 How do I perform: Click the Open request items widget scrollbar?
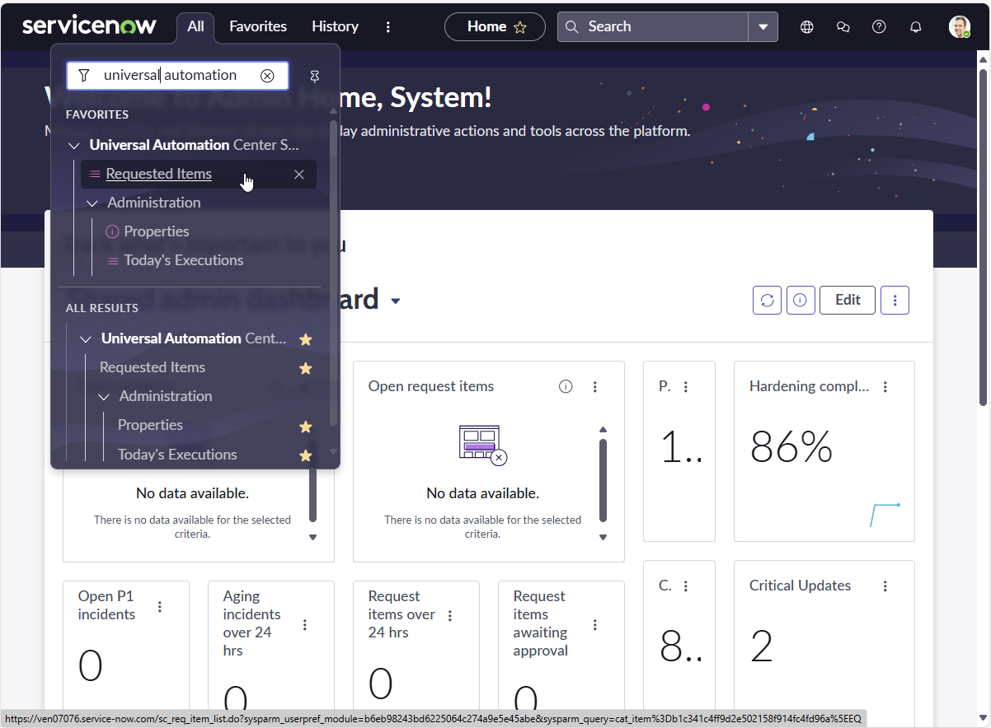(x=603, y=480)
